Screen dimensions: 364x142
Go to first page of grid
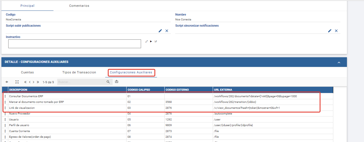[25, 82]
